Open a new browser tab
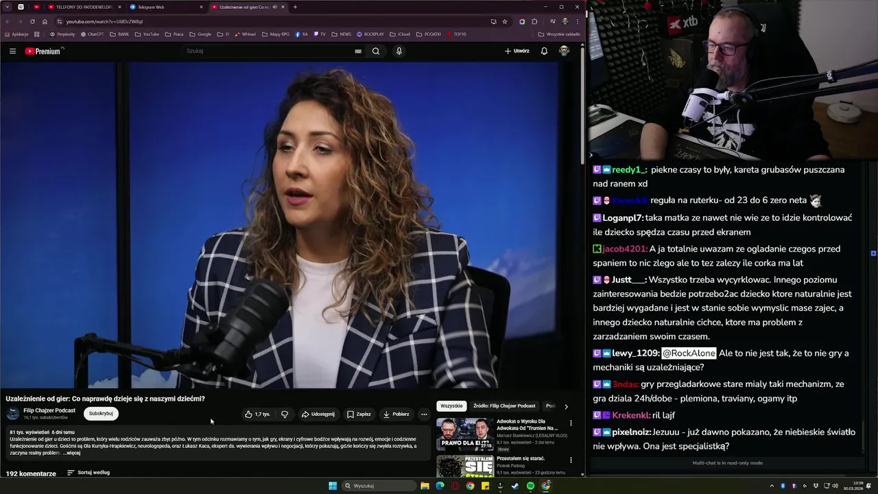This screenshot has height=494, width=878. tap(295, 7)
